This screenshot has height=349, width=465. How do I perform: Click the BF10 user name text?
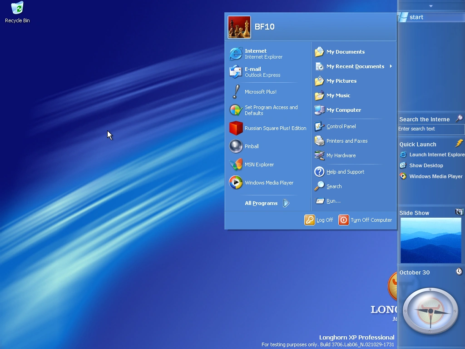point(265,27)
